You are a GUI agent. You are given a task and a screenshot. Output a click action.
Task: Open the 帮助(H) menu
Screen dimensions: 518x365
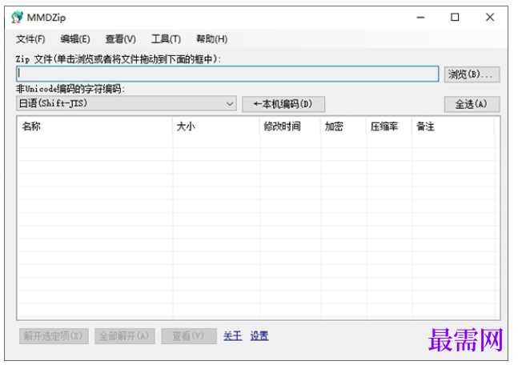tap(211, 39)
